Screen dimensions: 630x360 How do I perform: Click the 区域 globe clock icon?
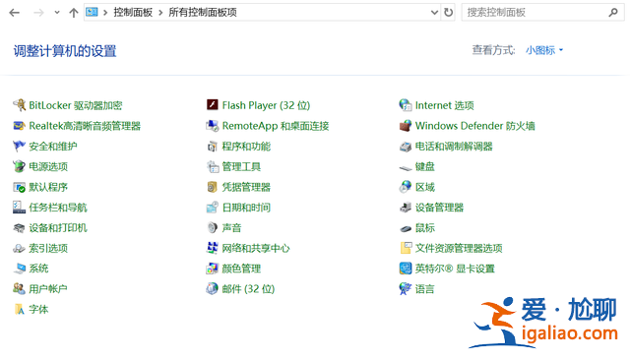pos(406,187)
